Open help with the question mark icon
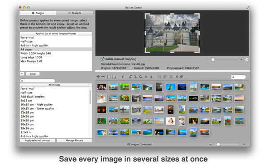 coord(247,60)
